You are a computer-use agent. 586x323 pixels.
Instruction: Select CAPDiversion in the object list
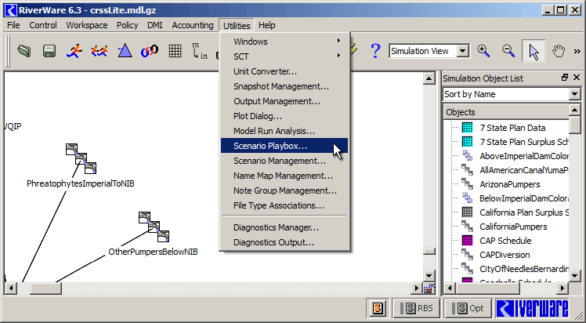505,255
